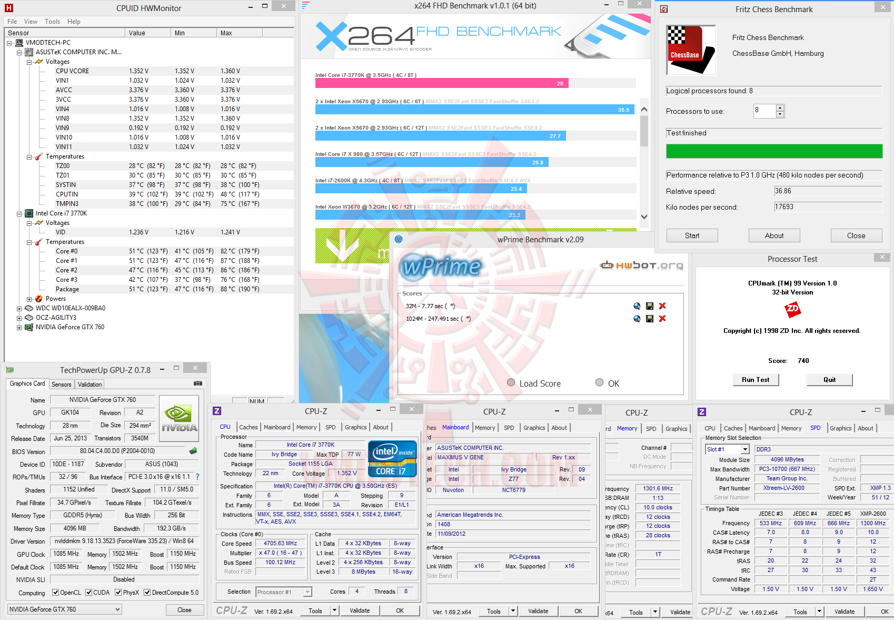Toggle the DirectCompute 5.0 checkbox
Image resolution: width=894 pixels, height=620 pixels.
coord(147,593)
